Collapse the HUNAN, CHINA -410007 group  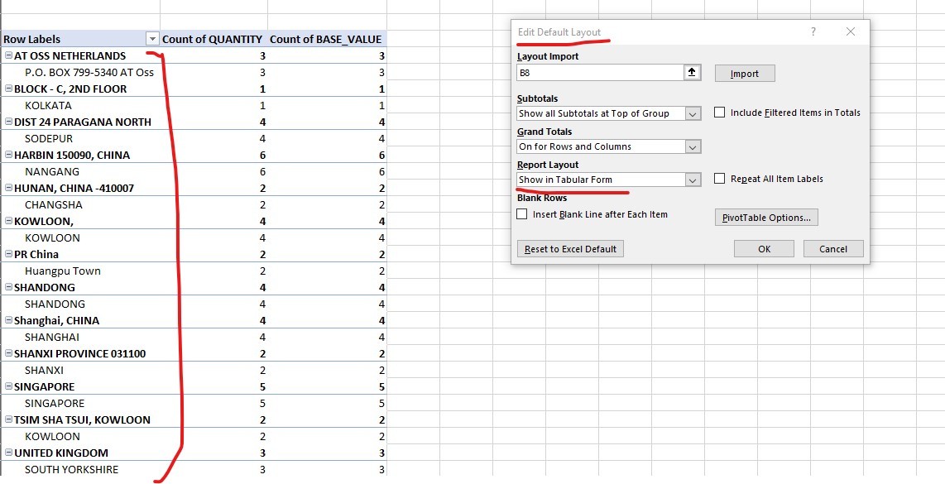pos(8,189)
